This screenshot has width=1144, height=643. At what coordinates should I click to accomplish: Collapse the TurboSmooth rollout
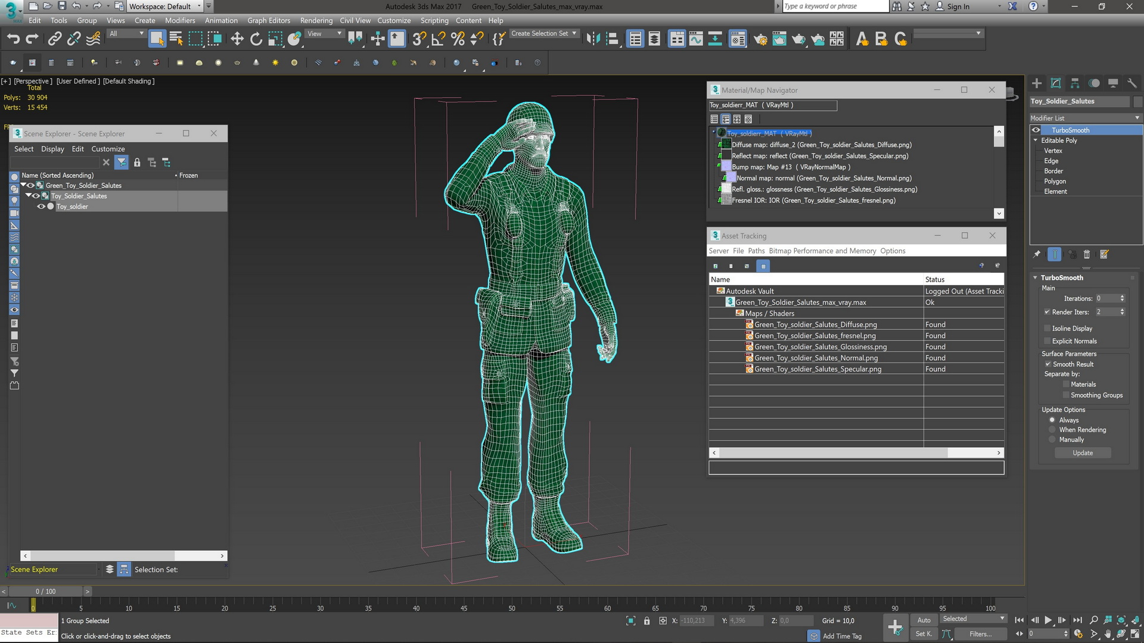click(x=1036, y=278)
